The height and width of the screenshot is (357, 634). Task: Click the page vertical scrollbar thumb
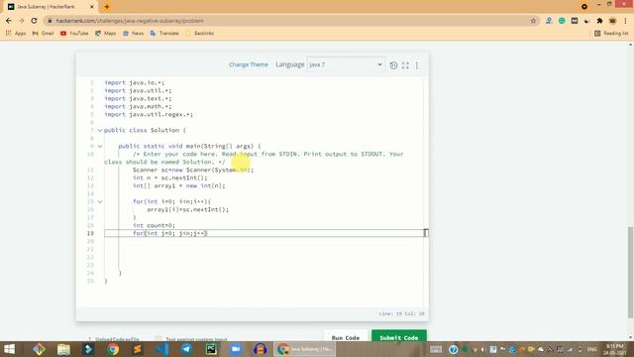[631, 273]
